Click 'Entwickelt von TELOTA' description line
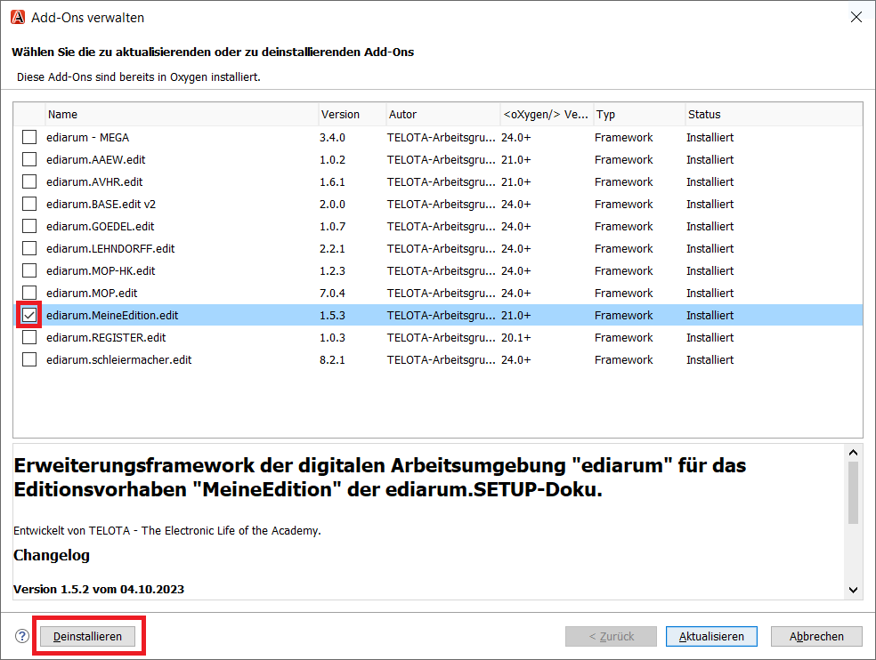The width and height of the screenshot is (876, 660). click(167, 530)
